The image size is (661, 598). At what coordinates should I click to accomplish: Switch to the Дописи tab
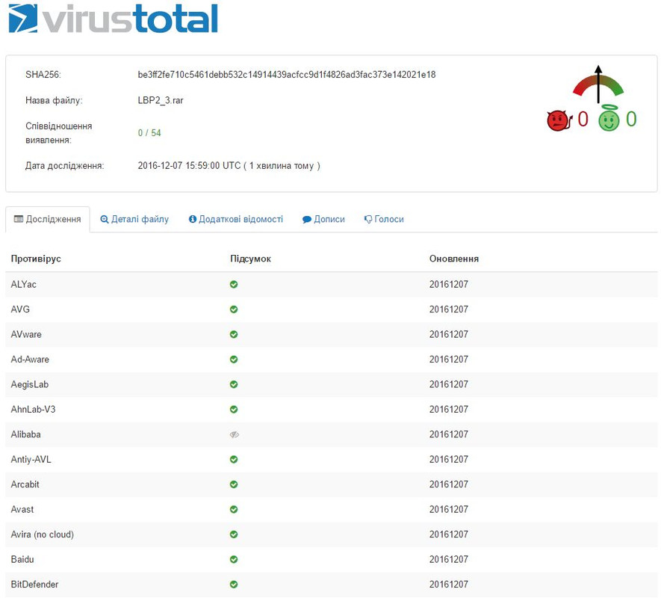323,219
